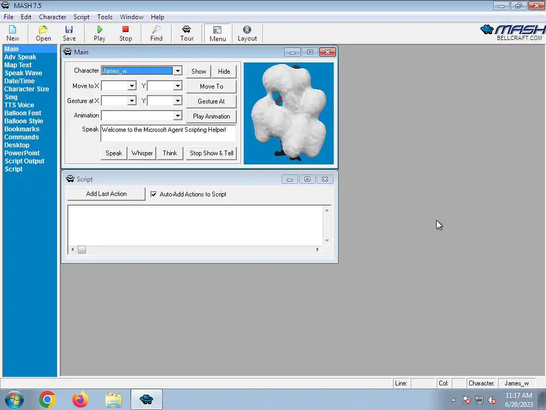Select Speak Wave in the sidebar
The width and height of the screenshot is (546, 410).
[23, 73]
